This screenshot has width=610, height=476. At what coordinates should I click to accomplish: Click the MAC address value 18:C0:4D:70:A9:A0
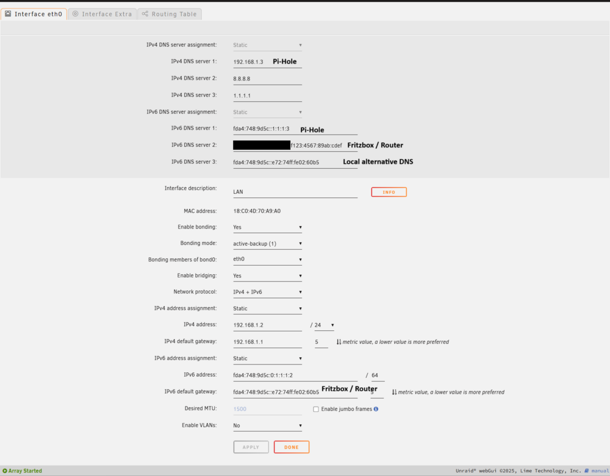point(257,211)
